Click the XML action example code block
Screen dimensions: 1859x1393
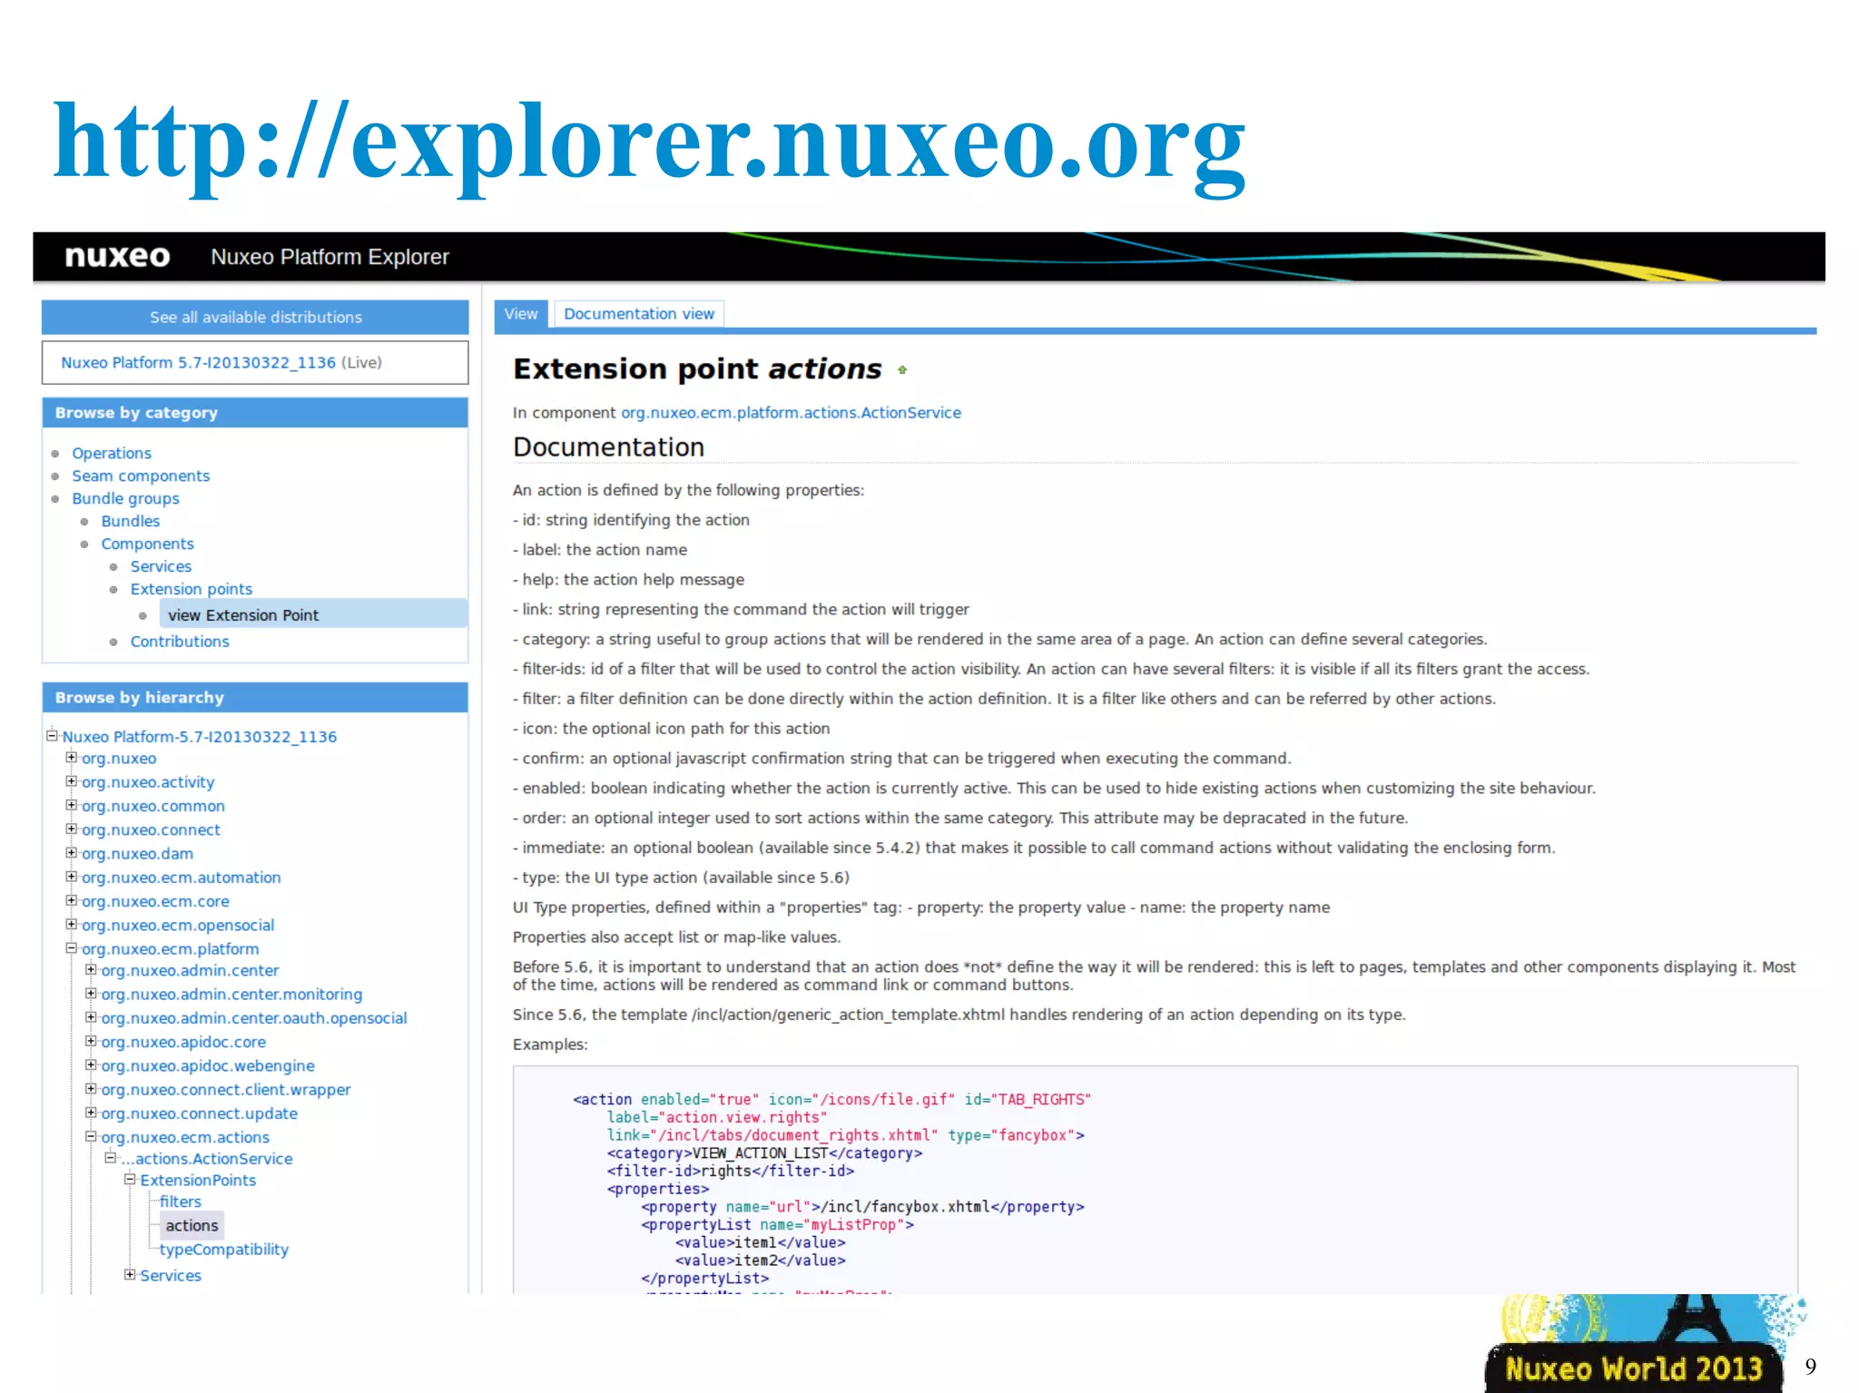[x=1155, y=1180]
